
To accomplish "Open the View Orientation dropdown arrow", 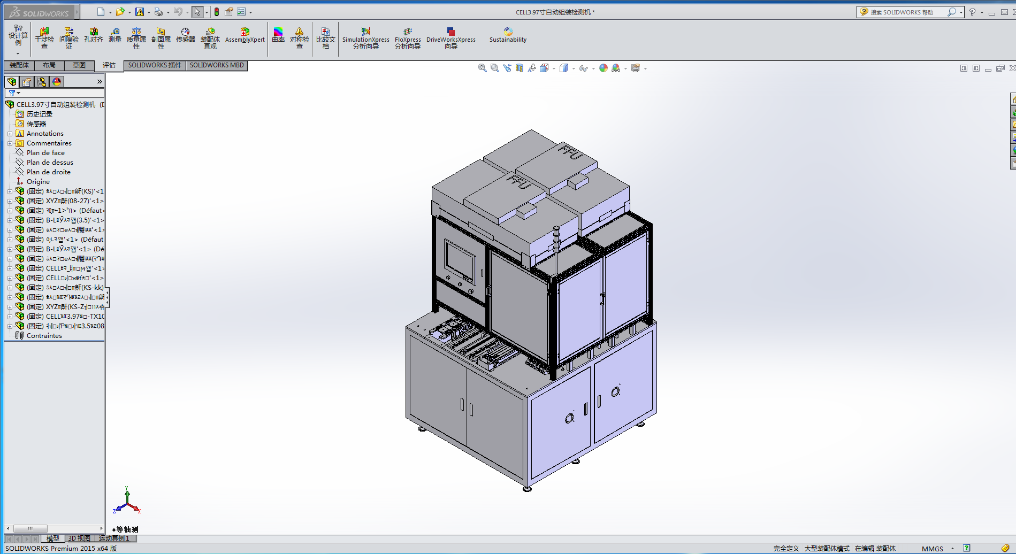I will 553,68.
